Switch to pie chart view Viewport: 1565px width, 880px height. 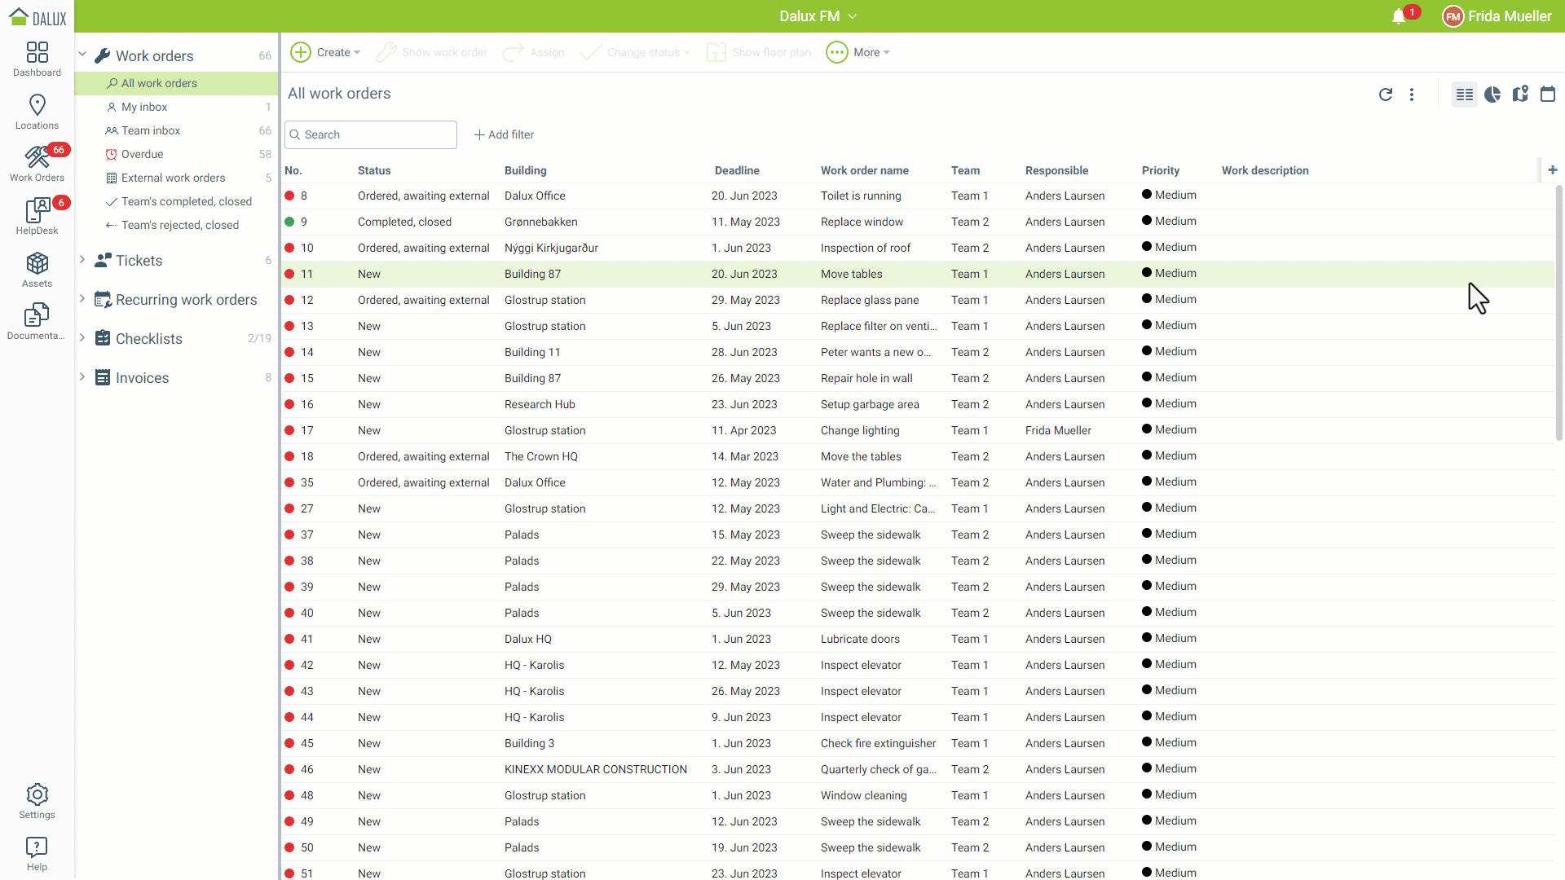[x=1492, y=95]
